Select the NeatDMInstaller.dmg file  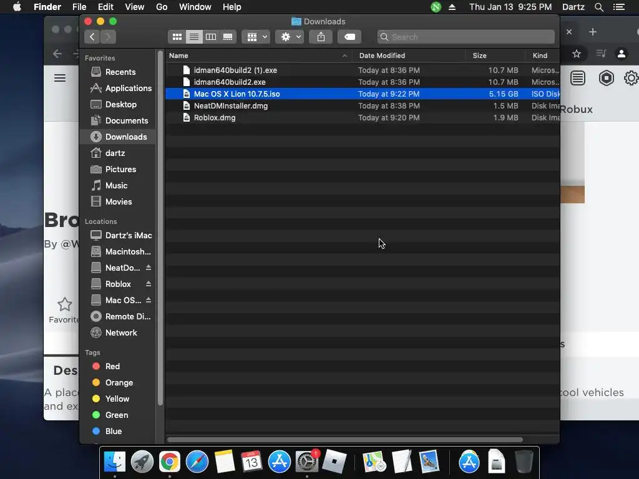[x=363, y=105]
